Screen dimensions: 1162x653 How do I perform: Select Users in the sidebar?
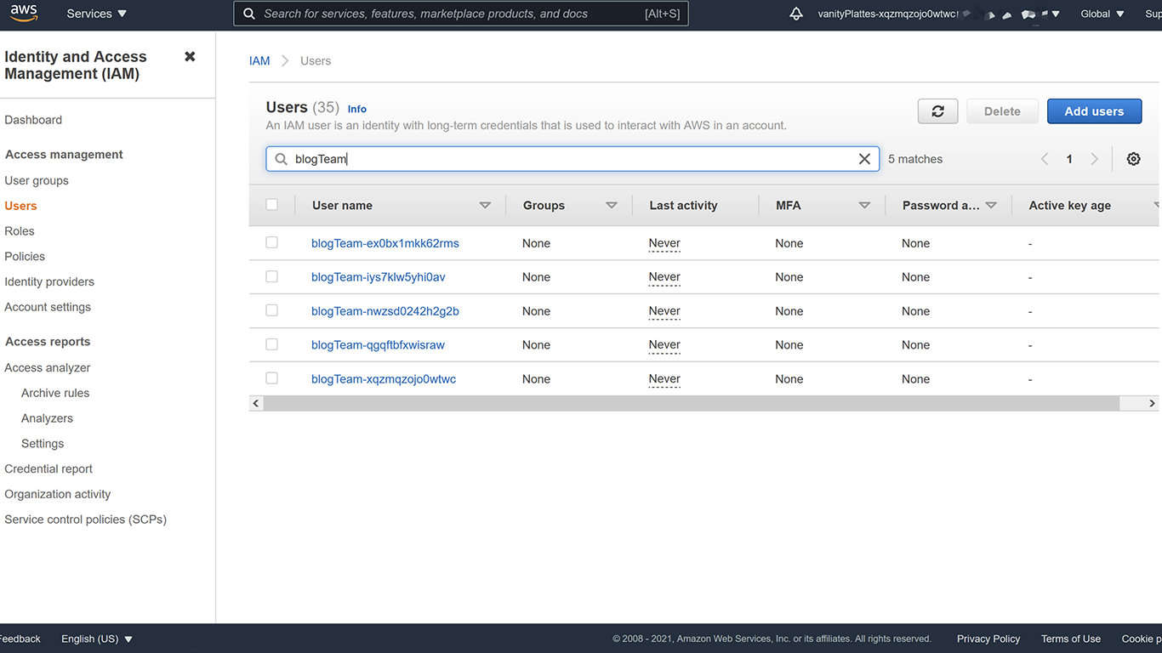click(x=20, y=206)
